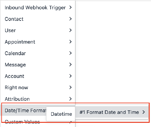Choose the Attribution menu entry
The image size is (151, 127).
pos(38,99)
